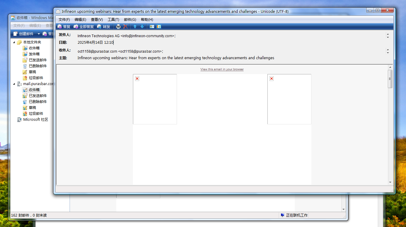This screenshot has height=227, width=406.
Task: Click the right broken image placeholder
Action: pos(289,99)
